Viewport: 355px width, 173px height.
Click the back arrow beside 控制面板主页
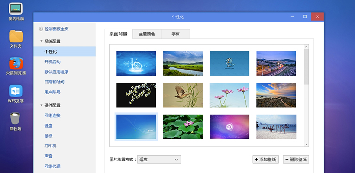41,29
